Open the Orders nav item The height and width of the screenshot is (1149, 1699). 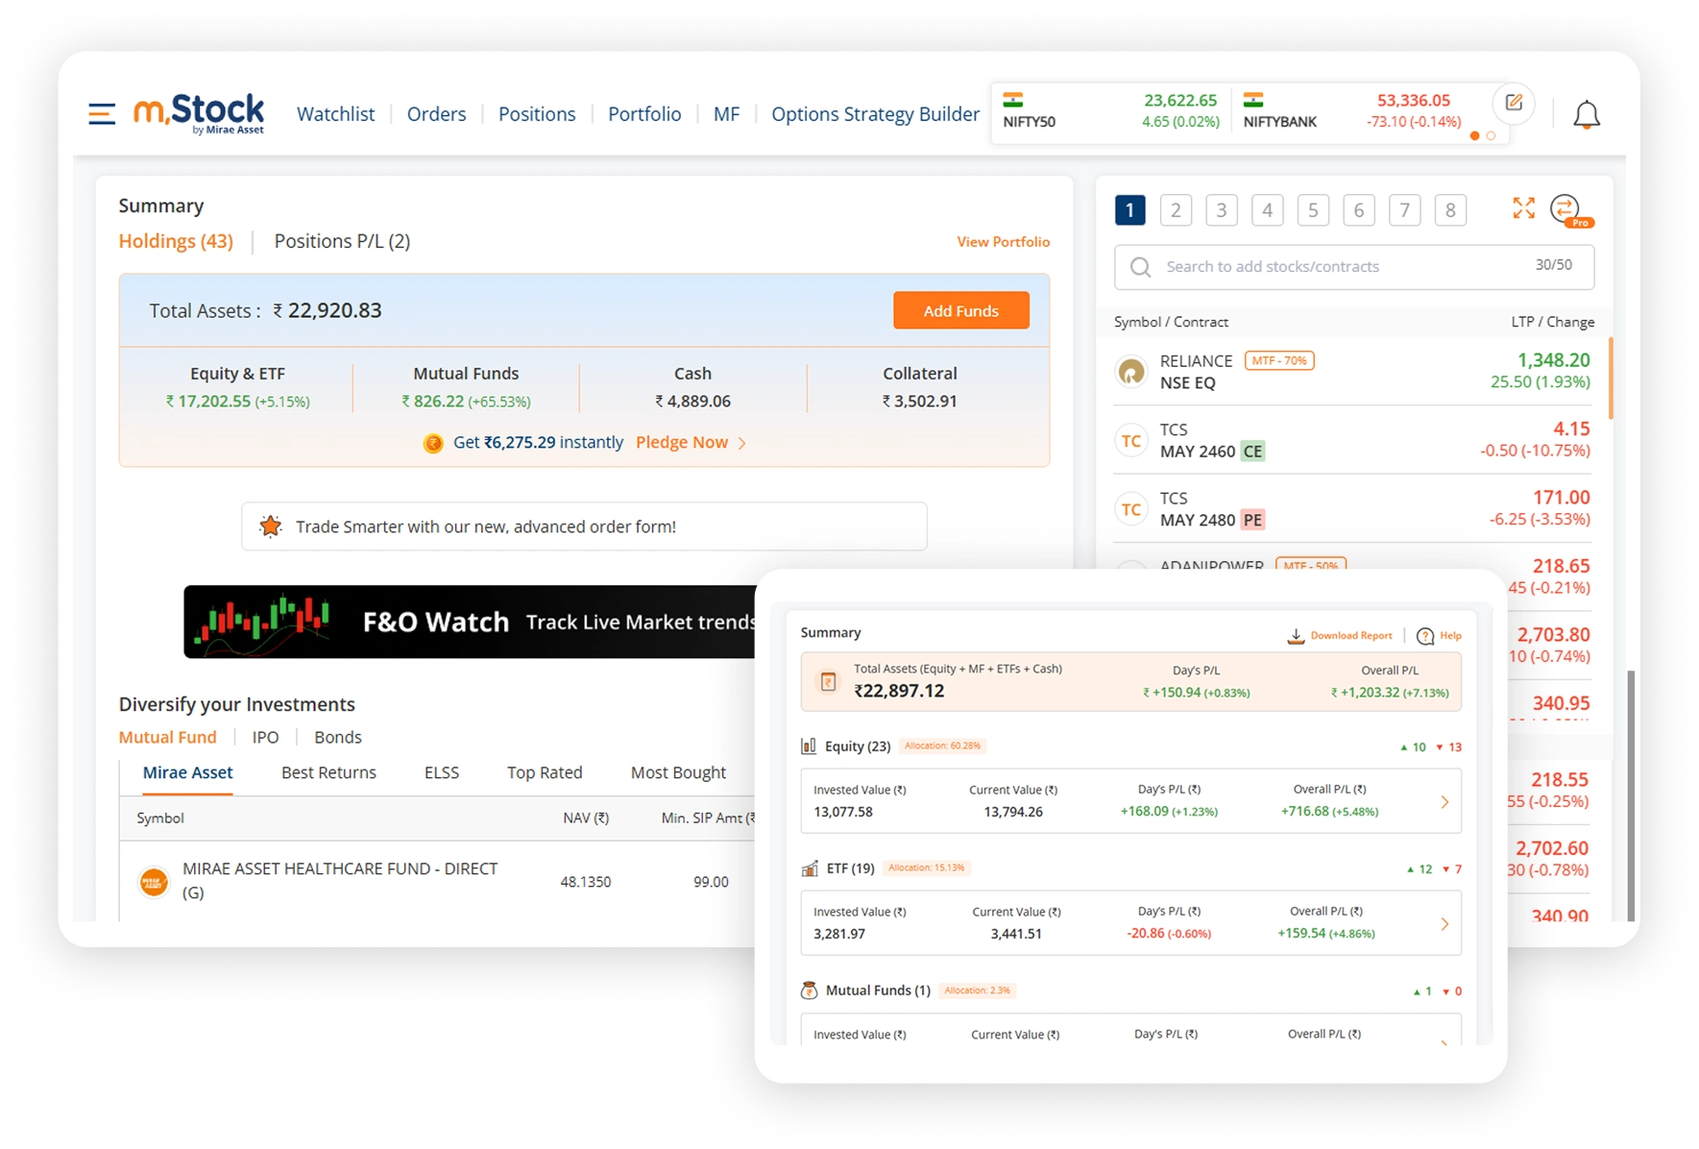click(436, 114)
